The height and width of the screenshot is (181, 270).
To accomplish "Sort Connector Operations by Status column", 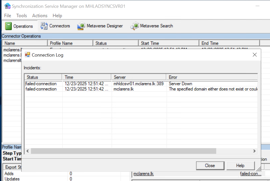I will (x=116, y=43).
